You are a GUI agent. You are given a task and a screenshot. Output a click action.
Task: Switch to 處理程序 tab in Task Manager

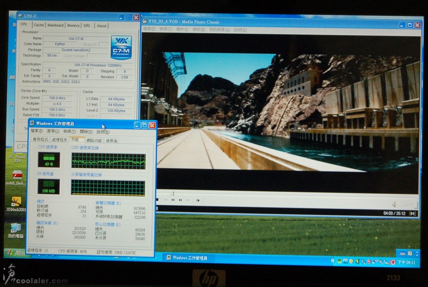coord(59,140)
